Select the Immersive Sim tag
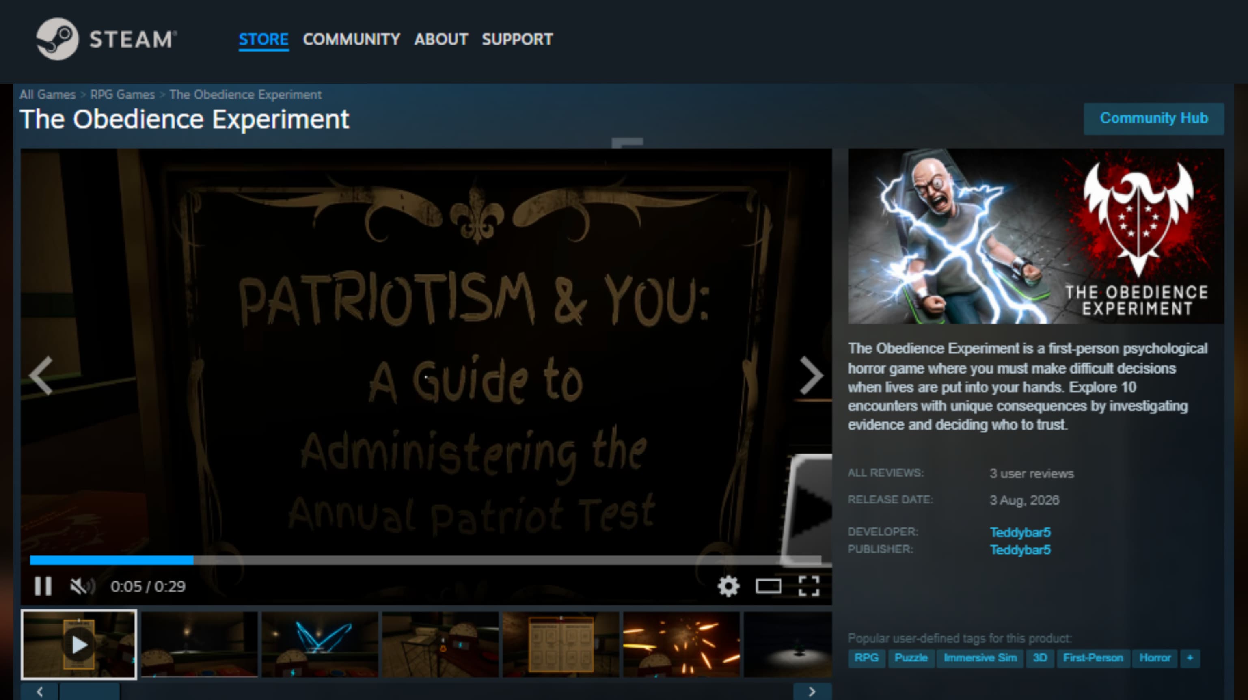 coord(980,658)
